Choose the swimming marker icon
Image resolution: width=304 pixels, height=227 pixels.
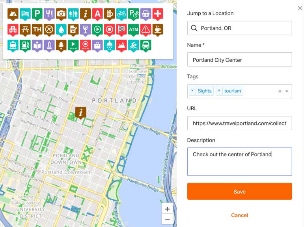(134, 46)
